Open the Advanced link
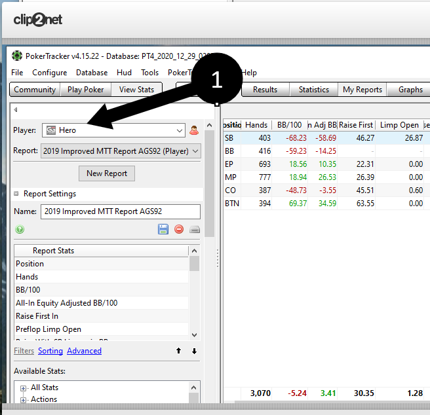 84,351
